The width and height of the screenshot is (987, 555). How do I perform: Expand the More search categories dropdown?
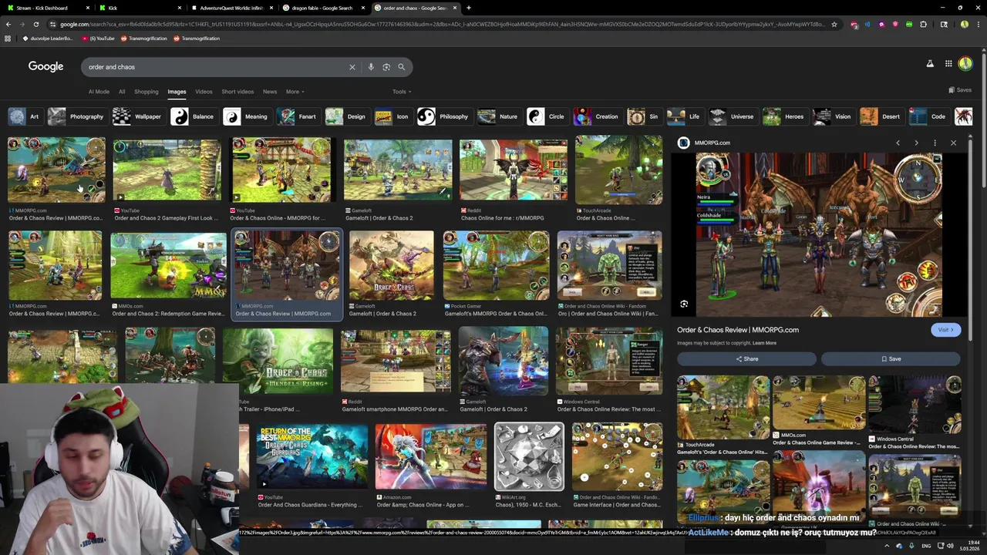point(295,92)
